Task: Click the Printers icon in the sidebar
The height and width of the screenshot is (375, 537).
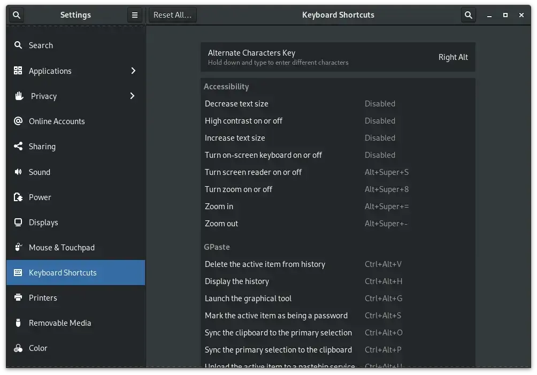Action: [x=18, y=297]
